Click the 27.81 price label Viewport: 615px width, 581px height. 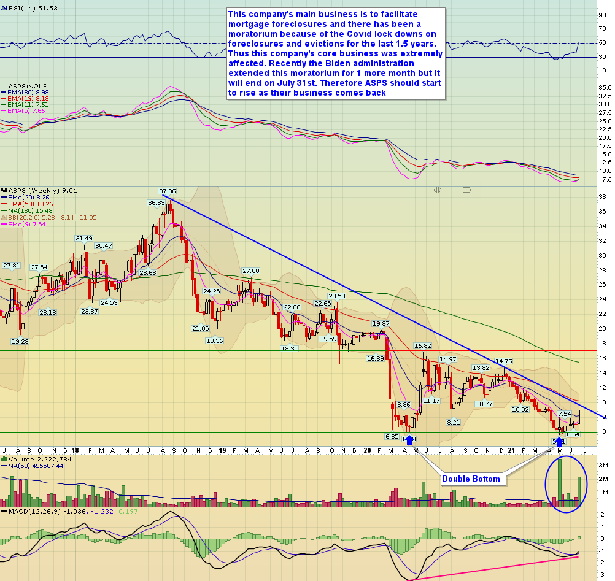tap(12, 266)
